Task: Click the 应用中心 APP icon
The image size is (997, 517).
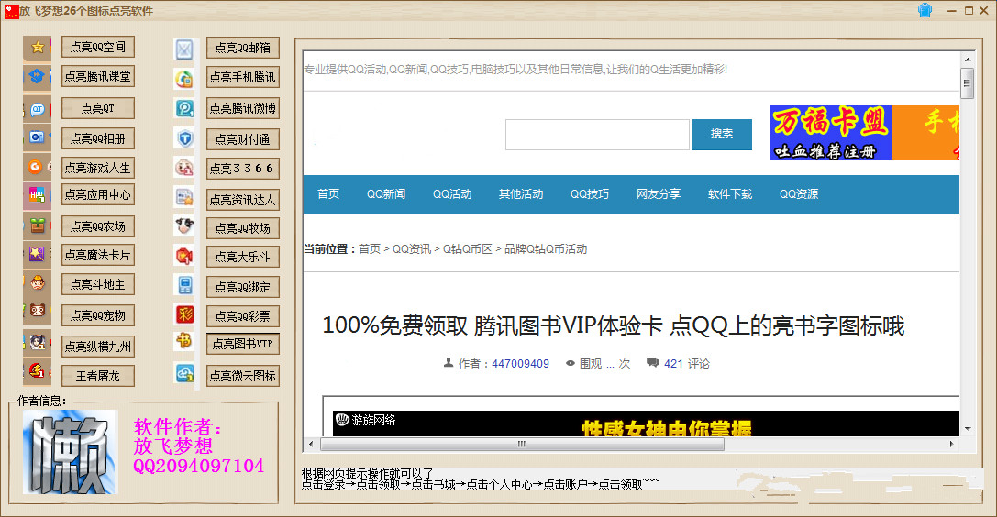Action: 37,195
